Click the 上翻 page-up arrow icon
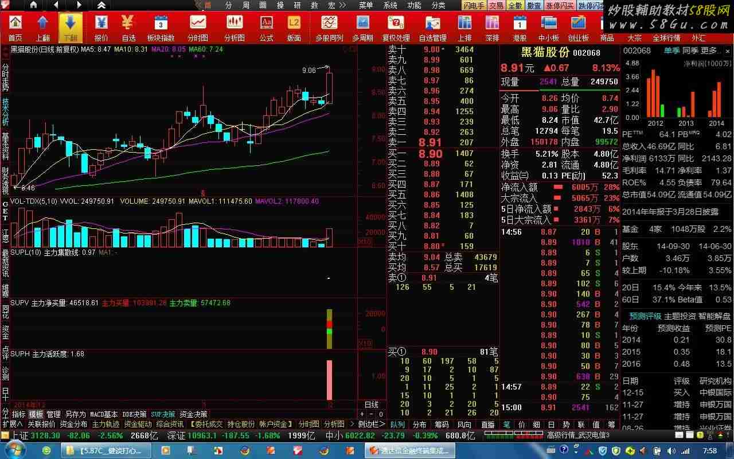Viewport: 734px width, 459px height. click(x=43, y=28)
